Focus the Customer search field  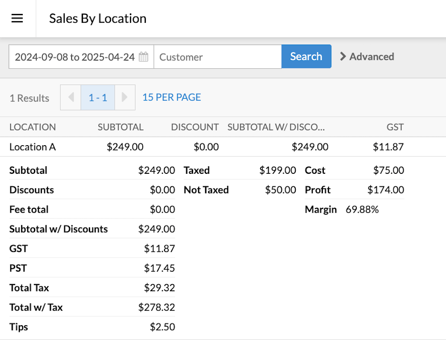coord(218,57)
